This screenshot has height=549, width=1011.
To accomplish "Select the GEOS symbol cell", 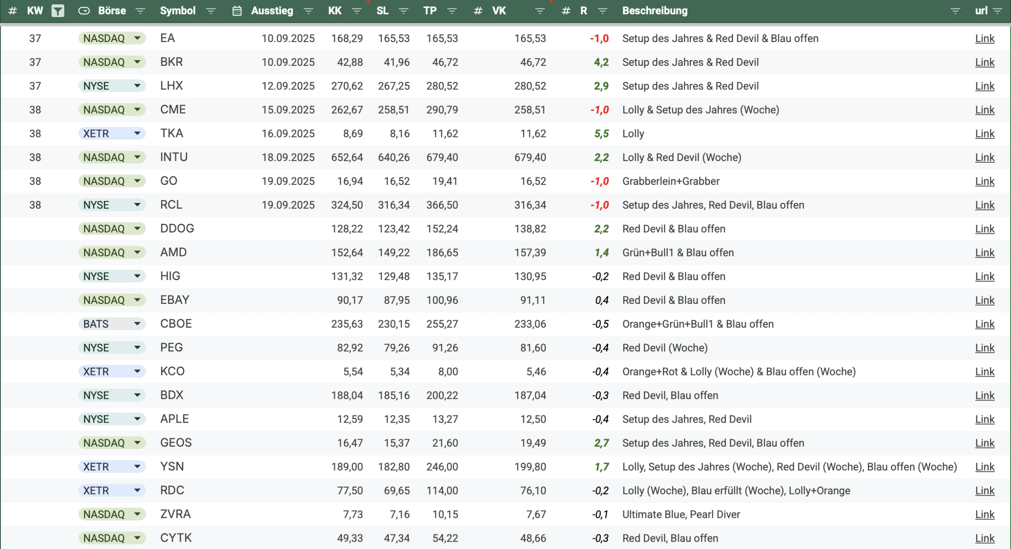I will point(176,443).
